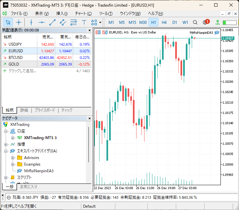Switch chart to M5 timeframe
This screenshot has width=239, height=210.
(122, 23)
